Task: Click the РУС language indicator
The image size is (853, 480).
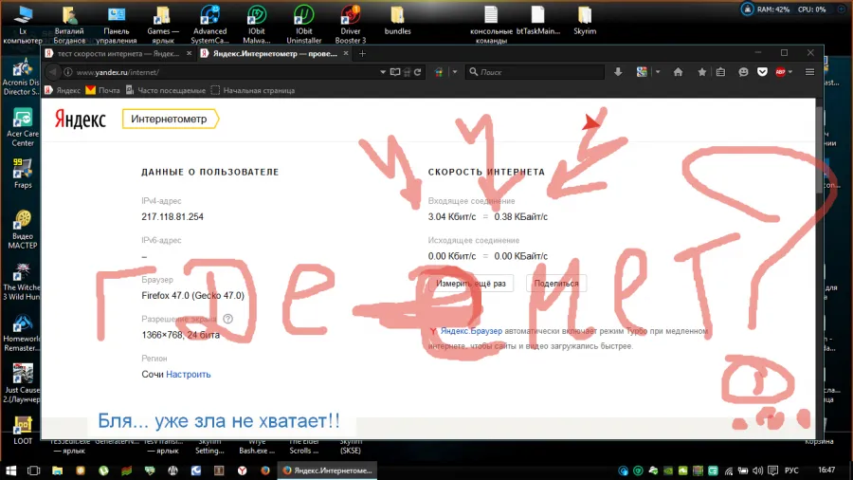Action: click(791, 471)
